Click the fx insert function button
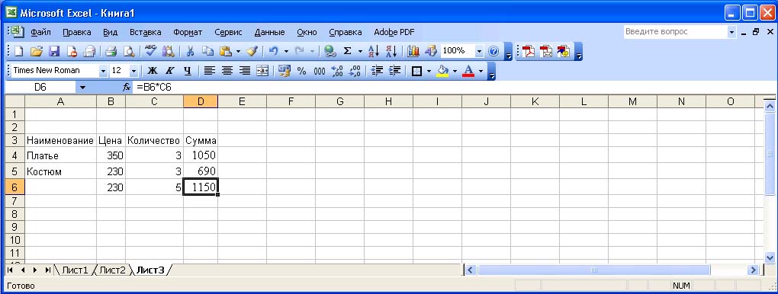 pyautogui.click(x=127, y=88)
